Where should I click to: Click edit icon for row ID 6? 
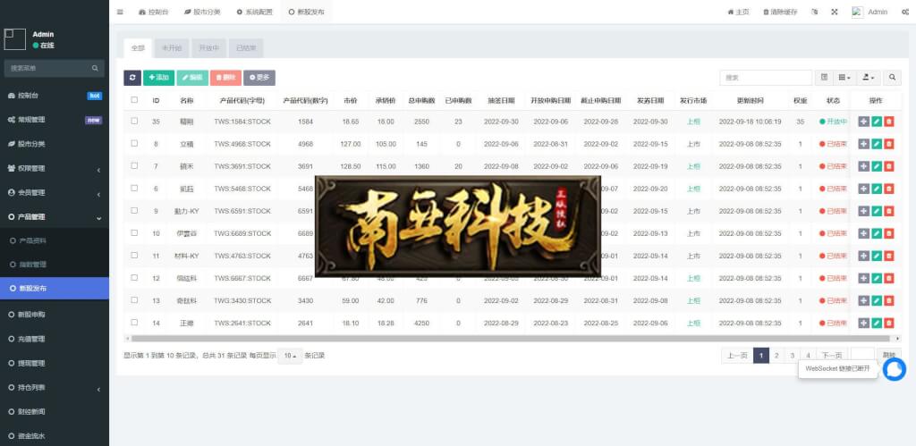tap(877, 189)
